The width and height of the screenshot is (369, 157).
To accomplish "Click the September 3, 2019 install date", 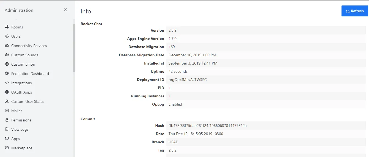I will [193, 63].
